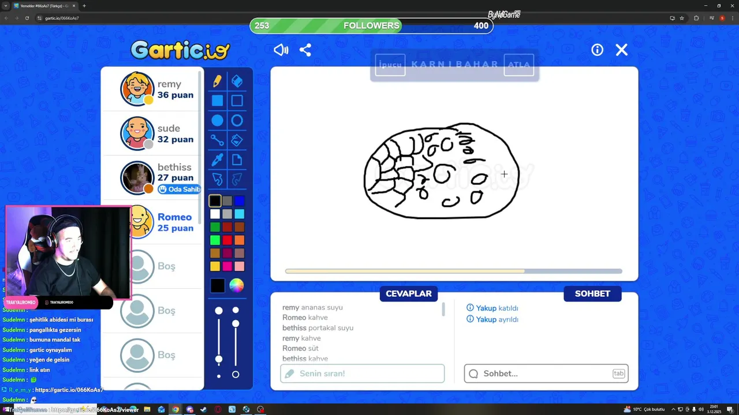739x415 pixels.
Task: Skip the turn with ATLA button
Action: [x=518, y=65]
